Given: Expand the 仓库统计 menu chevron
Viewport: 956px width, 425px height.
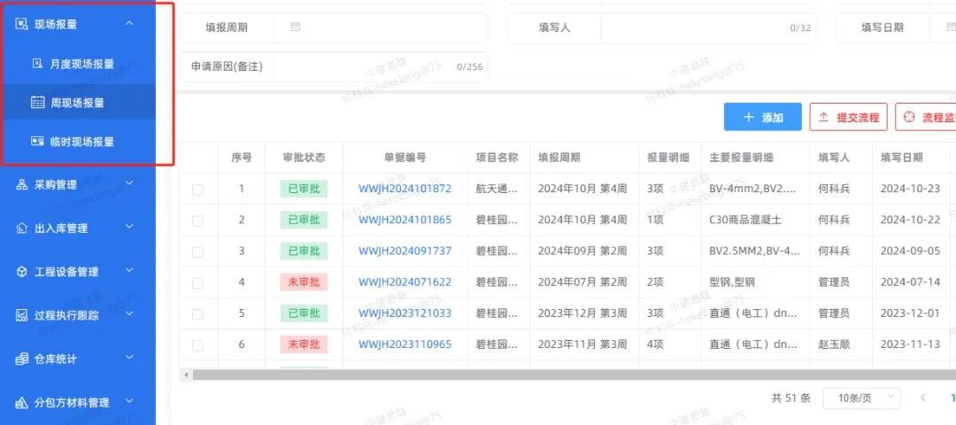Looking at the screenshot, I should [129, 358].
